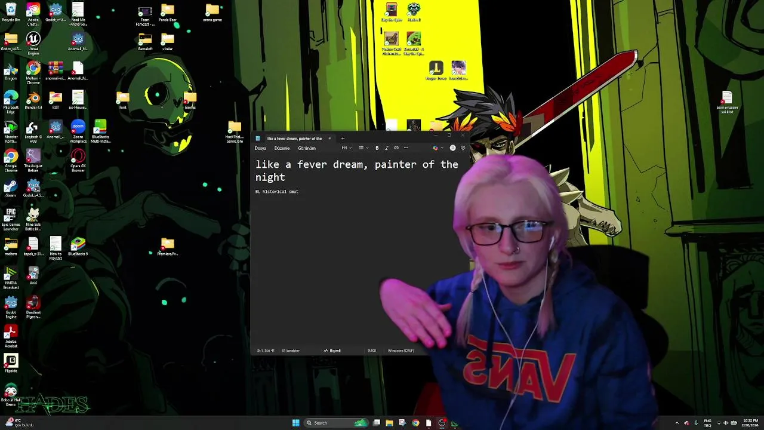Open the Dosya menu in Notepad
The height and width of the screenshot is (430, 764).
(x=260, y=148)
